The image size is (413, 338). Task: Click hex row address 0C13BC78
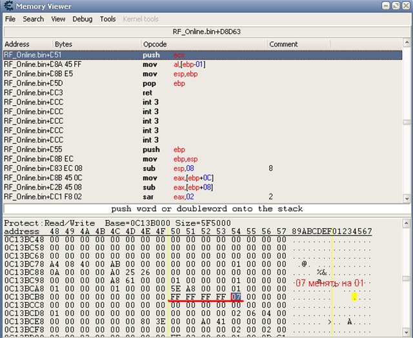coord(25,264)
